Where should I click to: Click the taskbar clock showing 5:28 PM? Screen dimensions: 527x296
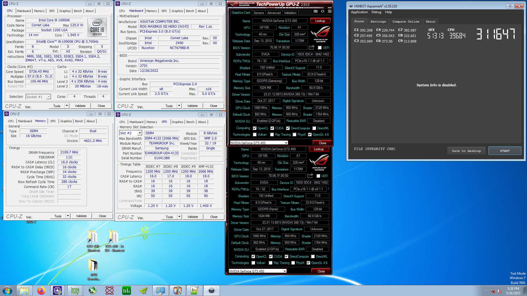pos(513,291)
